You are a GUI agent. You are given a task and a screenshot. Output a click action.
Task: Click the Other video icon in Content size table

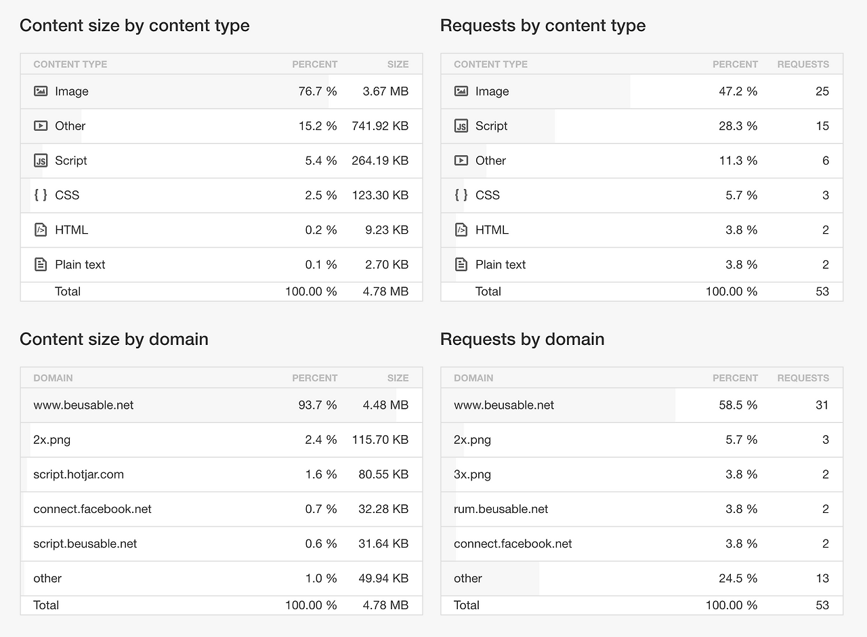(x=41, y=126)
